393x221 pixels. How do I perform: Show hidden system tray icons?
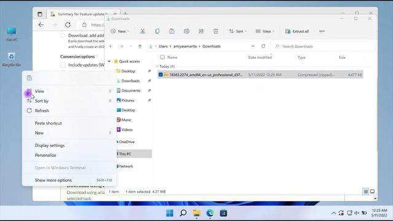tap(333, 213)
